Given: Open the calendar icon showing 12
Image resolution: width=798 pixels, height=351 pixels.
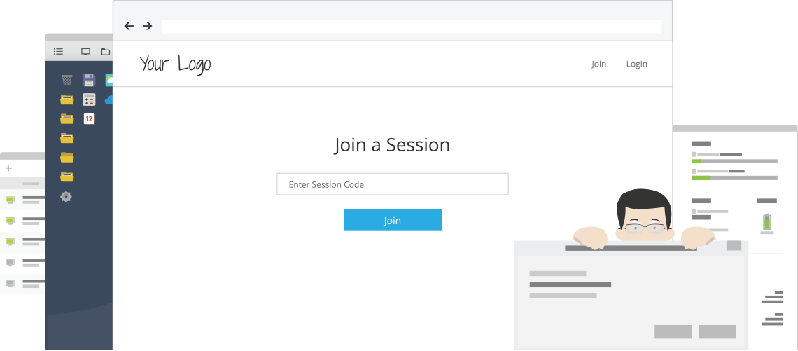Looking at the screenshot, I should 89,118.
